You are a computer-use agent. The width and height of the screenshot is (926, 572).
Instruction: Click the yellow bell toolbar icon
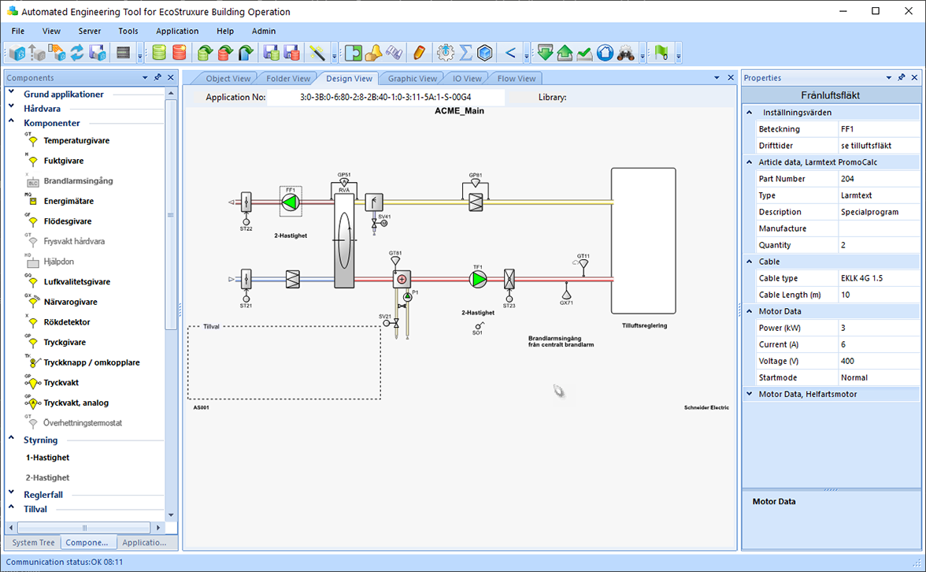(374, 53)
